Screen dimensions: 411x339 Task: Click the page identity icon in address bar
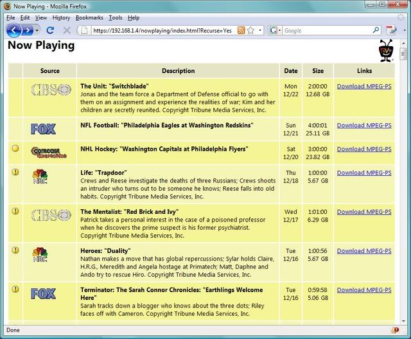coord(84,30)
